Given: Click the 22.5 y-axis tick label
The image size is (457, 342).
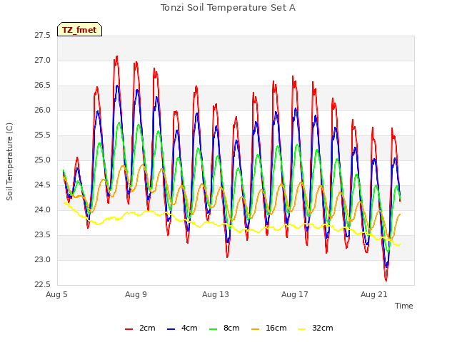Looking at the screenshot, I should coord(42,285).
